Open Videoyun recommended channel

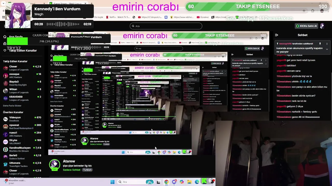[x=22, y=119]
